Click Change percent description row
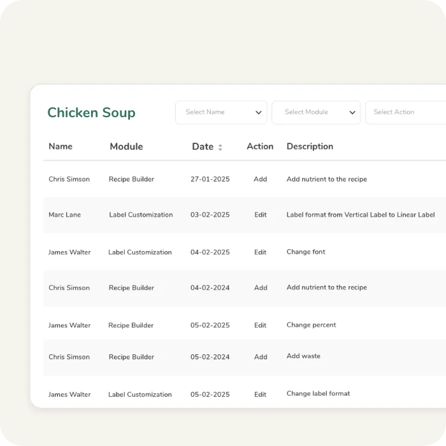 pyautogui.click(x=311, y=325)
